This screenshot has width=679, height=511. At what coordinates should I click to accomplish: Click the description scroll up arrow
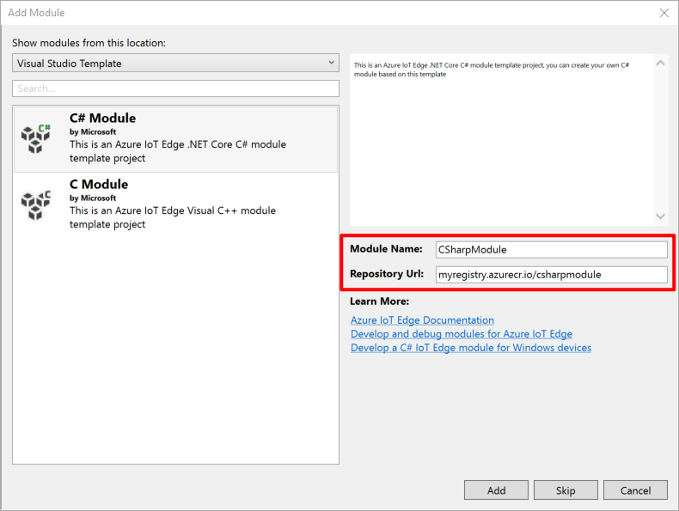coord(660,64)
